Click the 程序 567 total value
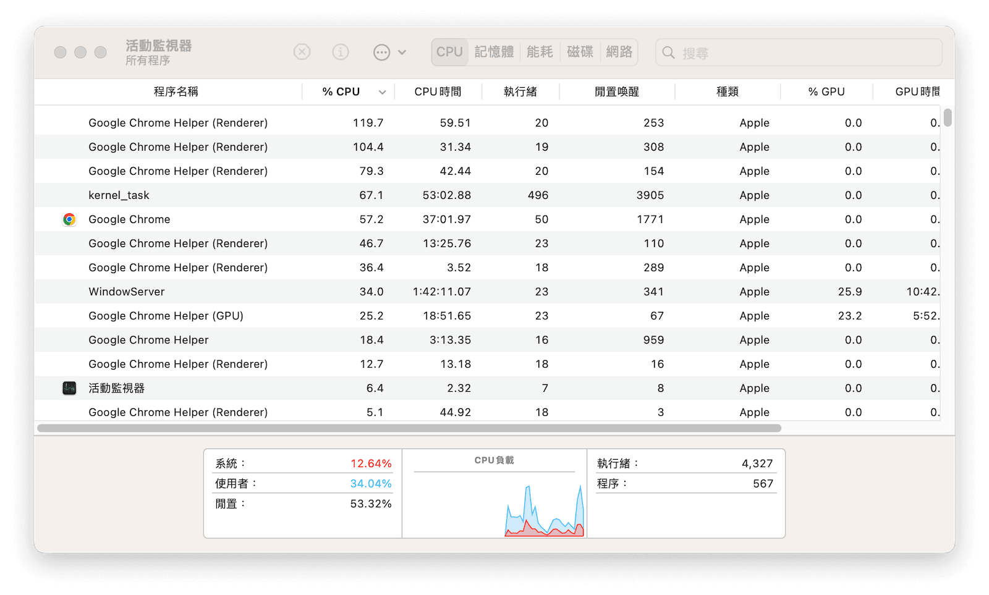989x595 pixels. click(x=763, y=484)
